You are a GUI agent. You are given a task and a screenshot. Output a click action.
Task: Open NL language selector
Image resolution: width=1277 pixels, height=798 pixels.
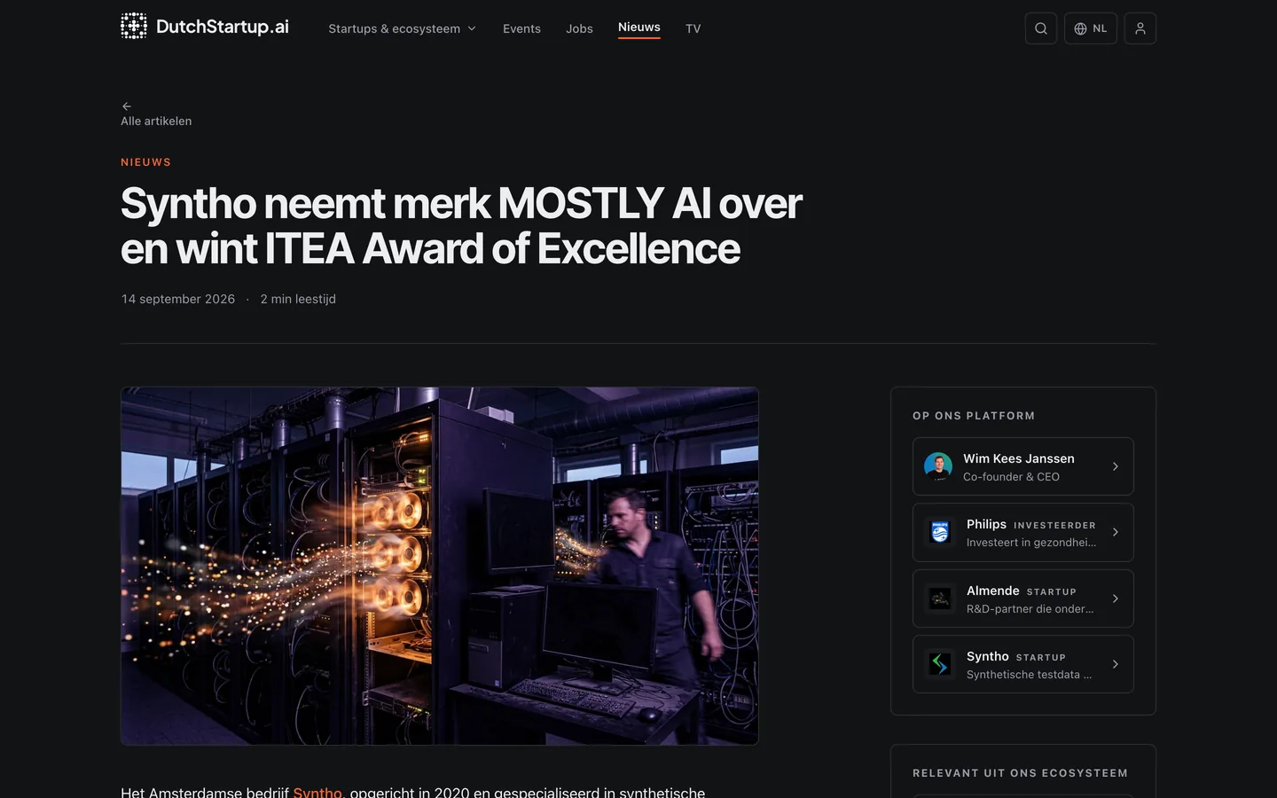(x=1091, y=28)
